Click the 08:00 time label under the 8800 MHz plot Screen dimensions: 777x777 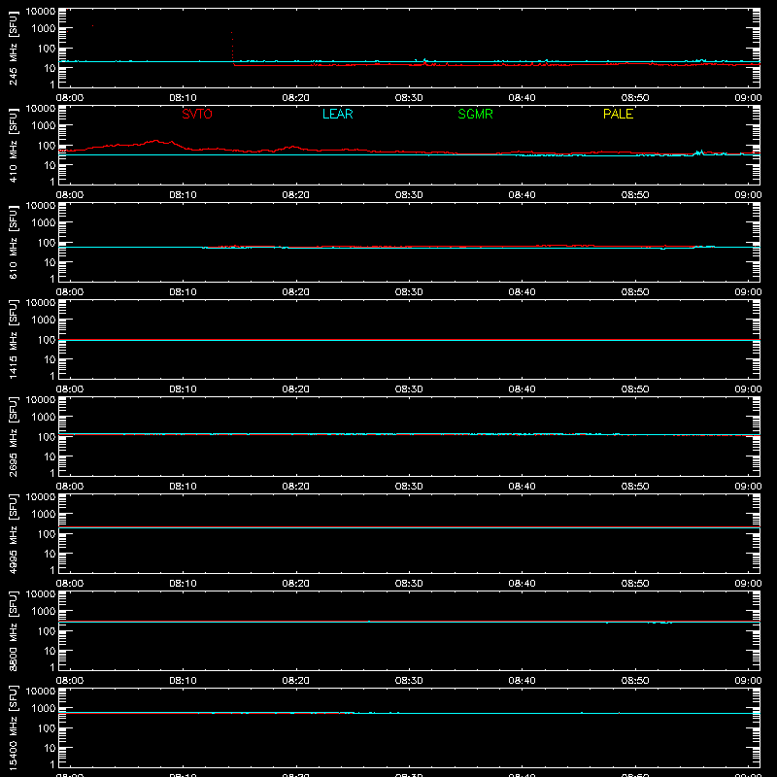tap(70, 681)
